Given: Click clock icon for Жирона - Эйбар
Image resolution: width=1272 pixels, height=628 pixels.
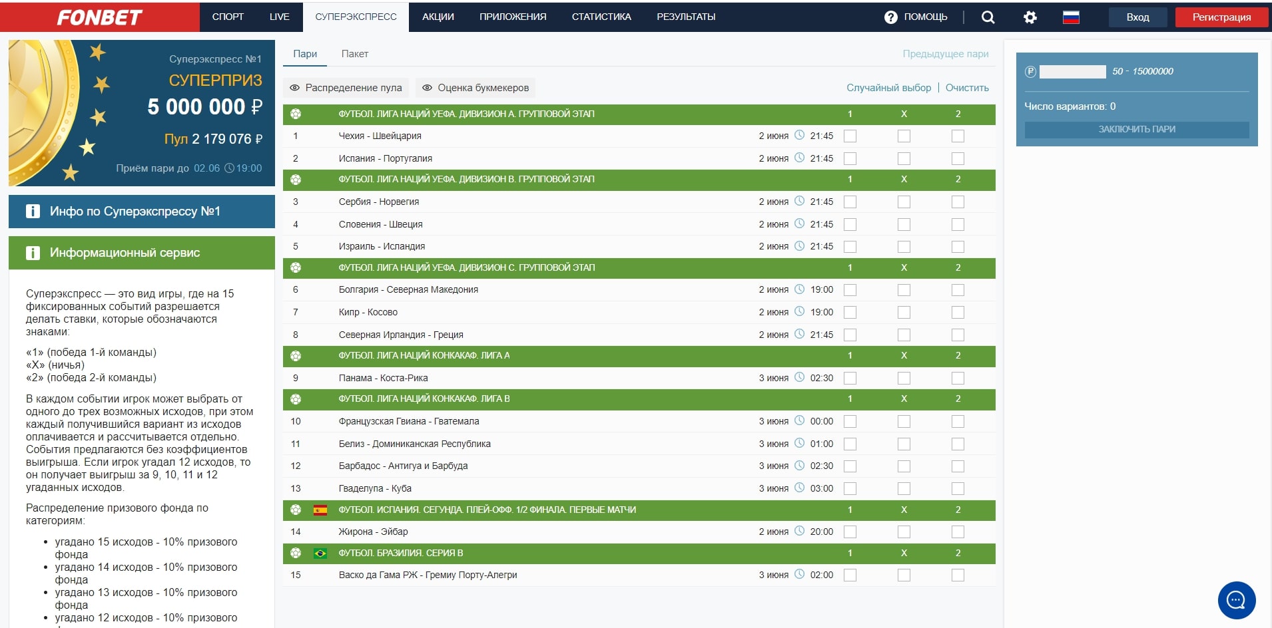Looking at the screenshot, I should 800,531.
